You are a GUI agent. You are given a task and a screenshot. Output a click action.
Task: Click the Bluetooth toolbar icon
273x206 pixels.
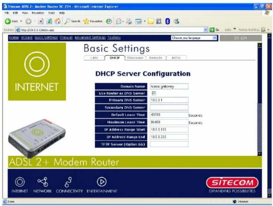coord(167,21)
